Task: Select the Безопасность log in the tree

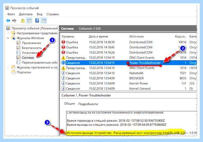Action: pos(32,48)
